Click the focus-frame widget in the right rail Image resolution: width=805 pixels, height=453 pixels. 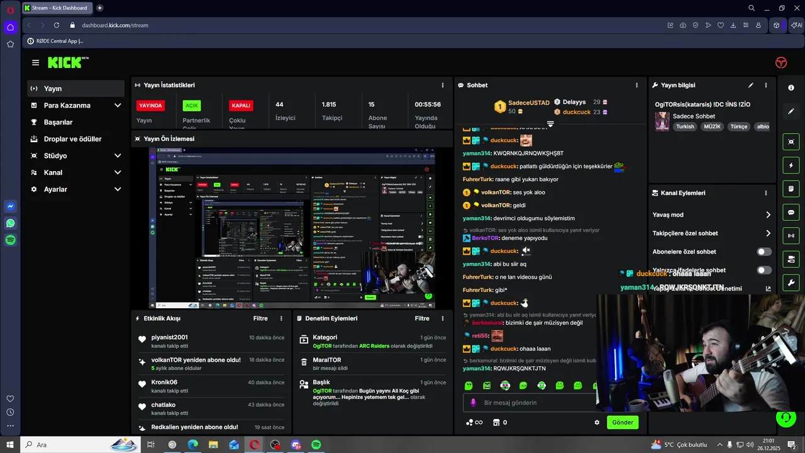point(791,142)
